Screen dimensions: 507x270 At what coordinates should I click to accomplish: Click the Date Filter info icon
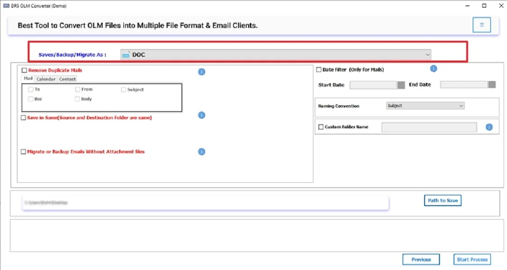tap(433, 68)
